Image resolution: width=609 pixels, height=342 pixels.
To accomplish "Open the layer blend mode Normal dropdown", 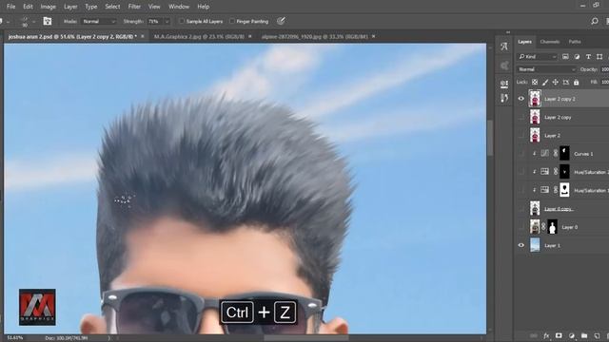I will tap(546, 69).
